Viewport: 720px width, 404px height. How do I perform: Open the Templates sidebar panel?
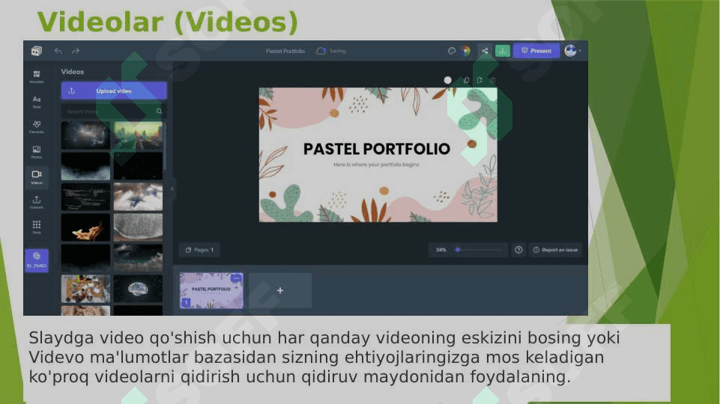(x=37, y=76)
